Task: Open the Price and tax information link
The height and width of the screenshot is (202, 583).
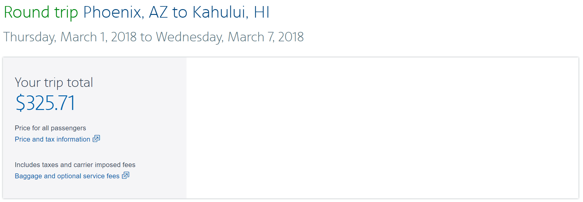Action: (52, 139)
